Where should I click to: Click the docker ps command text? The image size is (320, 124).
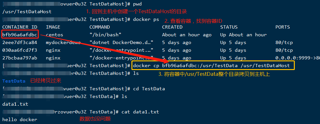(146, 20)
